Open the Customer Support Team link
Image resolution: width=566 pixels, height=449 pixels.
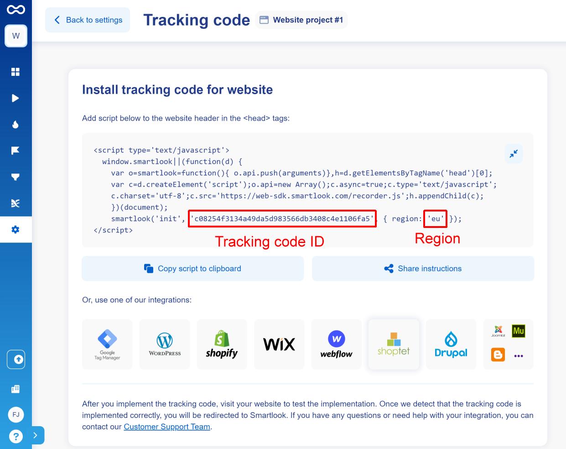click(x=167, y=427)
